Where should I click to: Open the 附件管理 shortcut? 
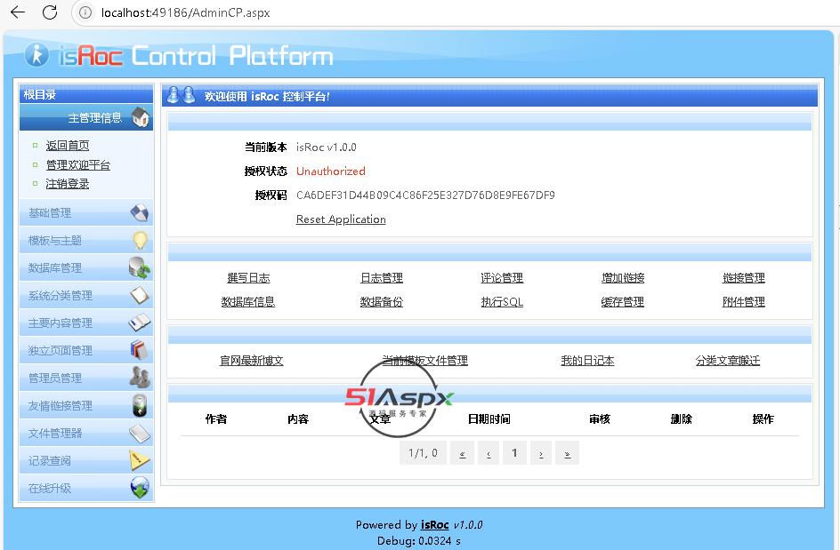744,302
